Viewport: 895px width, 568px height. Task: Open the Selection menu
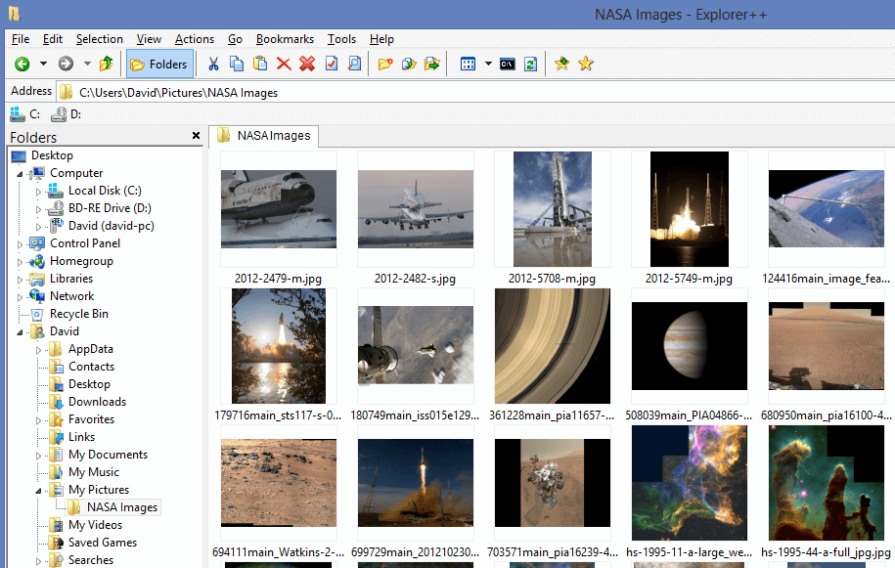point(100,39)
